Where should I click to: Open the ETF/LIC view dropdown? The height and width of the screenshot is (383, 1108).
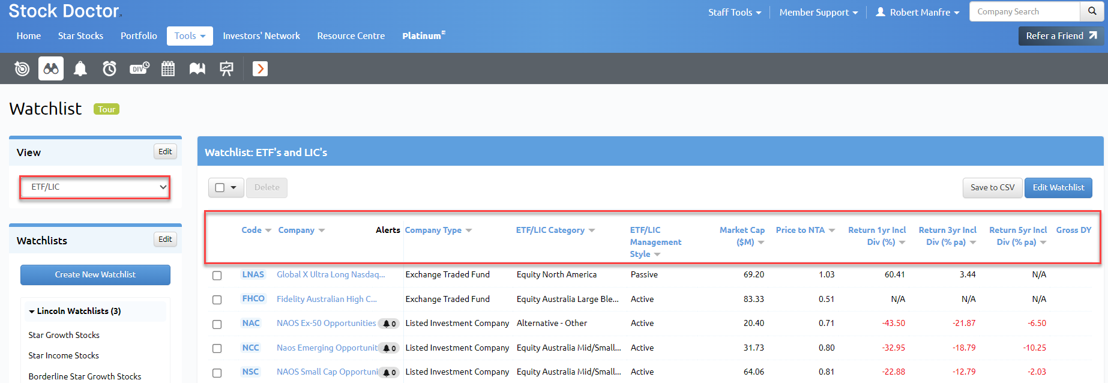[x=95, y=187]
